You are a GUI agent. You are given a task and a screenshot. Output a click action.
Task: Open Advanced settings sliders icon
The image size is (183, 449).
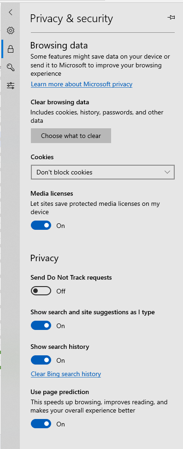click(11, 85)
